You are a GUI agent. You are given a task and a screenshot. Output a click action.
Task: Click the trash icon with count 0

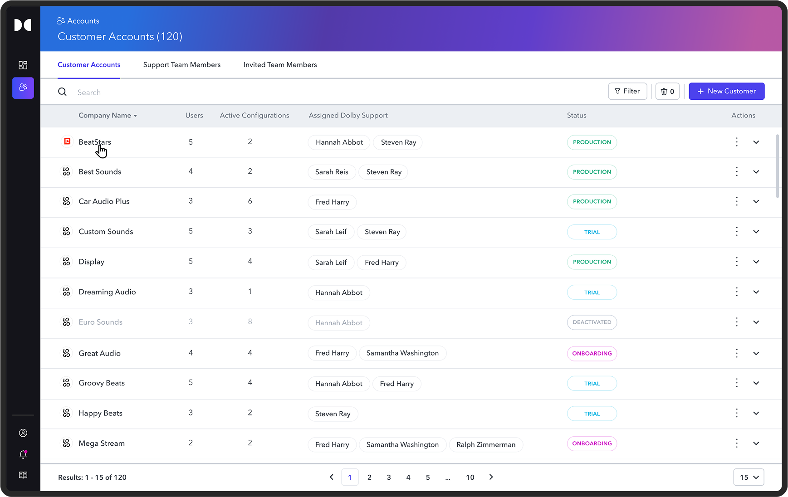tap(667, 92)
